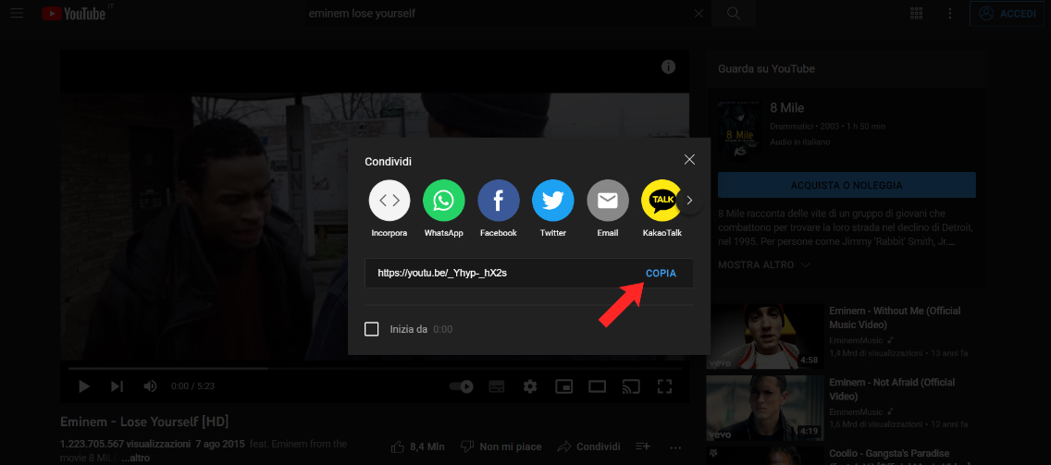The width and height of the screenshot is (1051, 465).
Task: Enable theater mode
Action: 598,385
